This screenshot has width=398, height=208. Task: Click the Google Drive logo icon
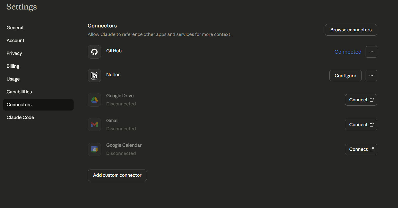(94, 100)
